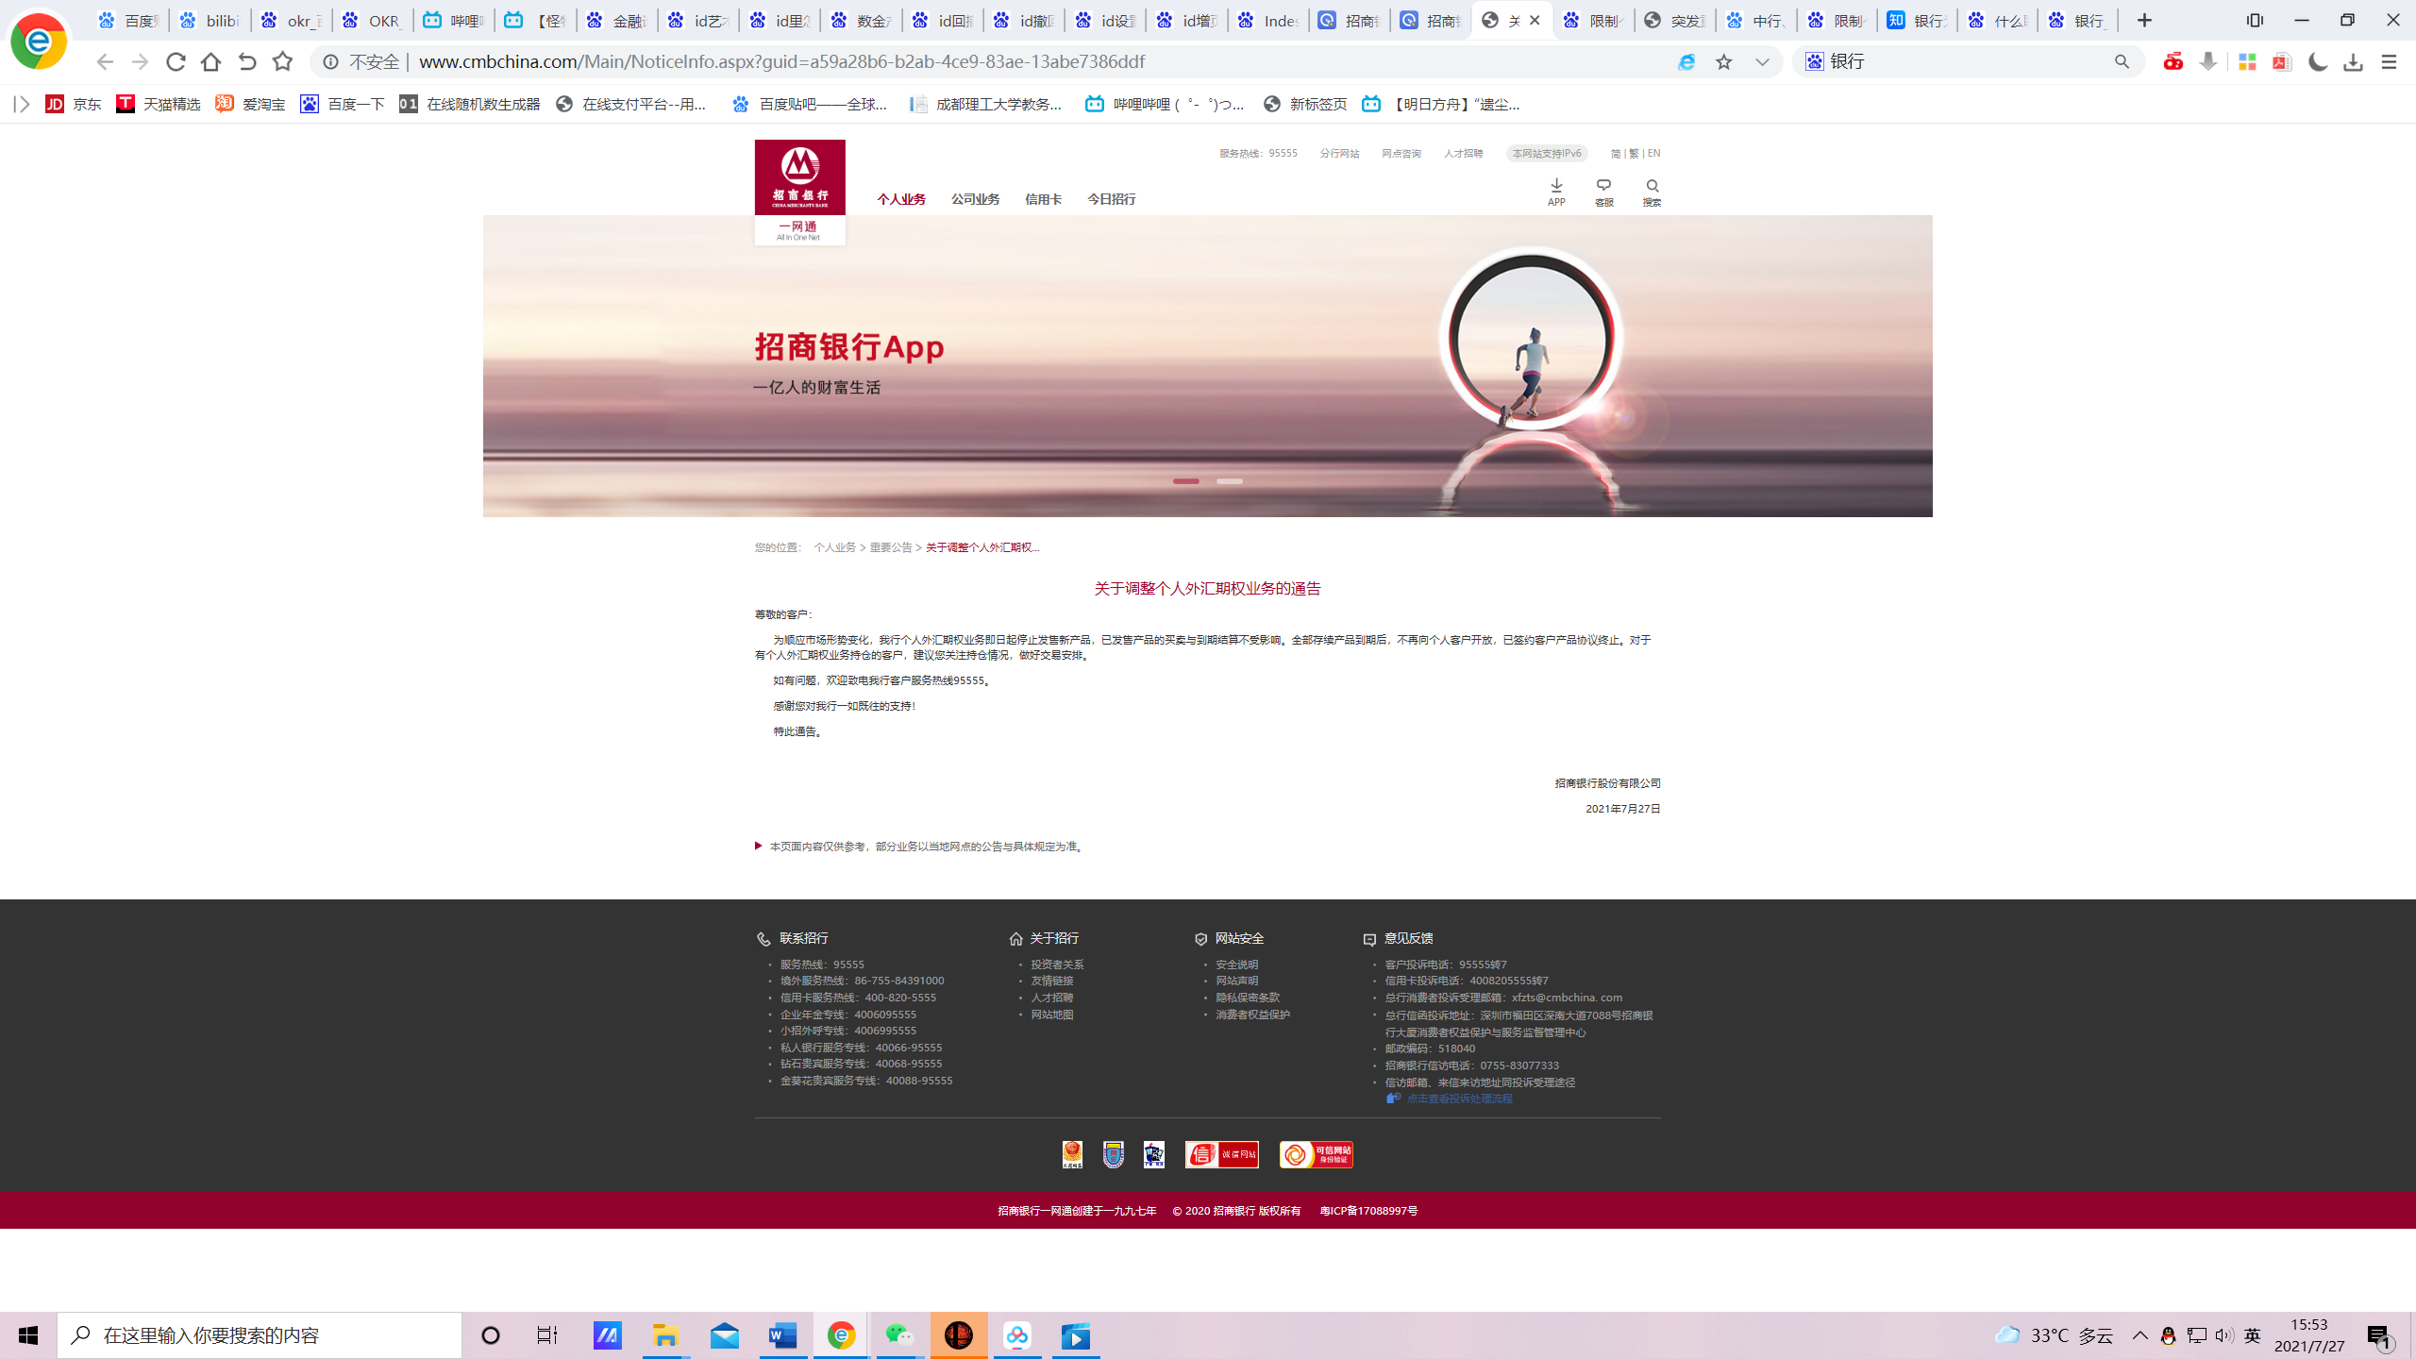The height and width of the screenshot is (1359, 2416).
Task: Click the Windows taskbar search box
Action: (260, 1335)
